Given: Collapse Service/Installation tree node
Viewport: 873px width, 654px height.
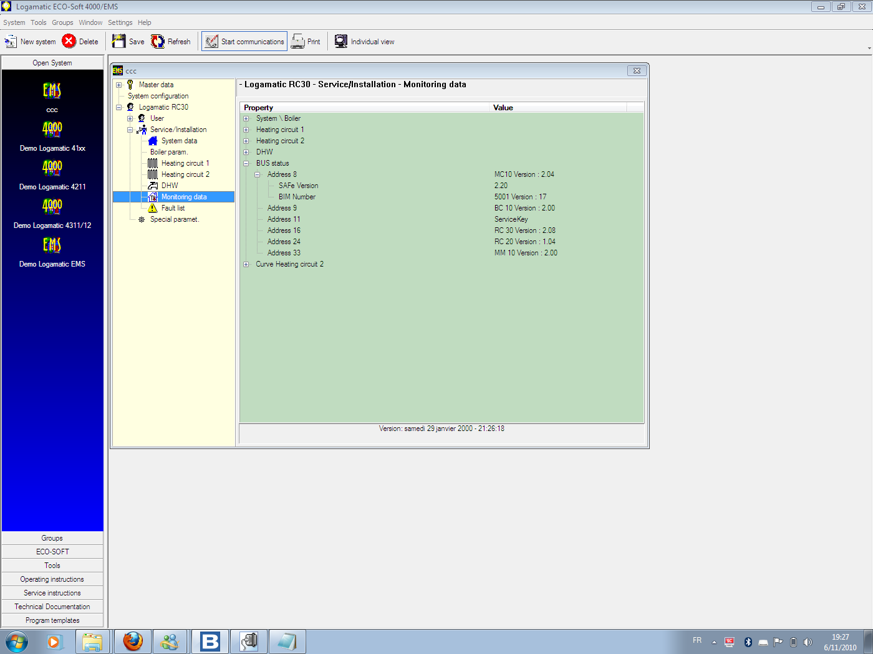Looking at the screenshot, I should click(130, 130).
